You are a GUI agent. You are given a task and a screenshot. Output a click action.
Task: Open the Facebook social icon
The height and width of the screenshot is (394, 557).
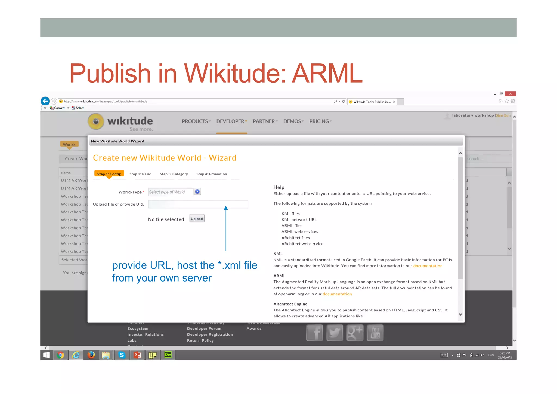click(x=315, y=332)
